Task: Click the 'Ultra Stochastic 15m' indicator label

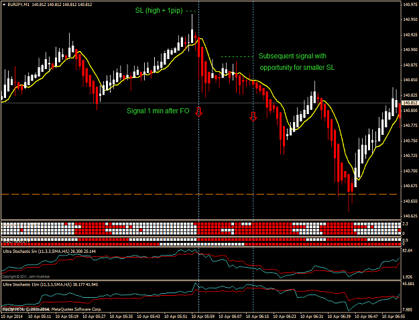Action: point(50,284)
